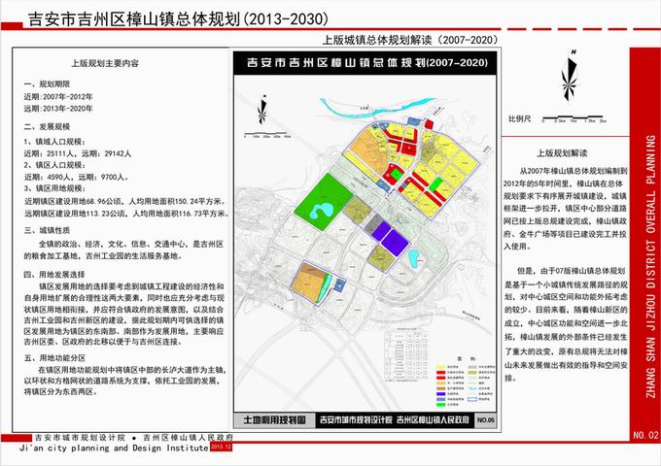Screen dimensions: 661x466
Task: Click the black map footer 吉安市城市规划设计院 吉州区樟山镇人民政府
Action: (x=395, y=420)
